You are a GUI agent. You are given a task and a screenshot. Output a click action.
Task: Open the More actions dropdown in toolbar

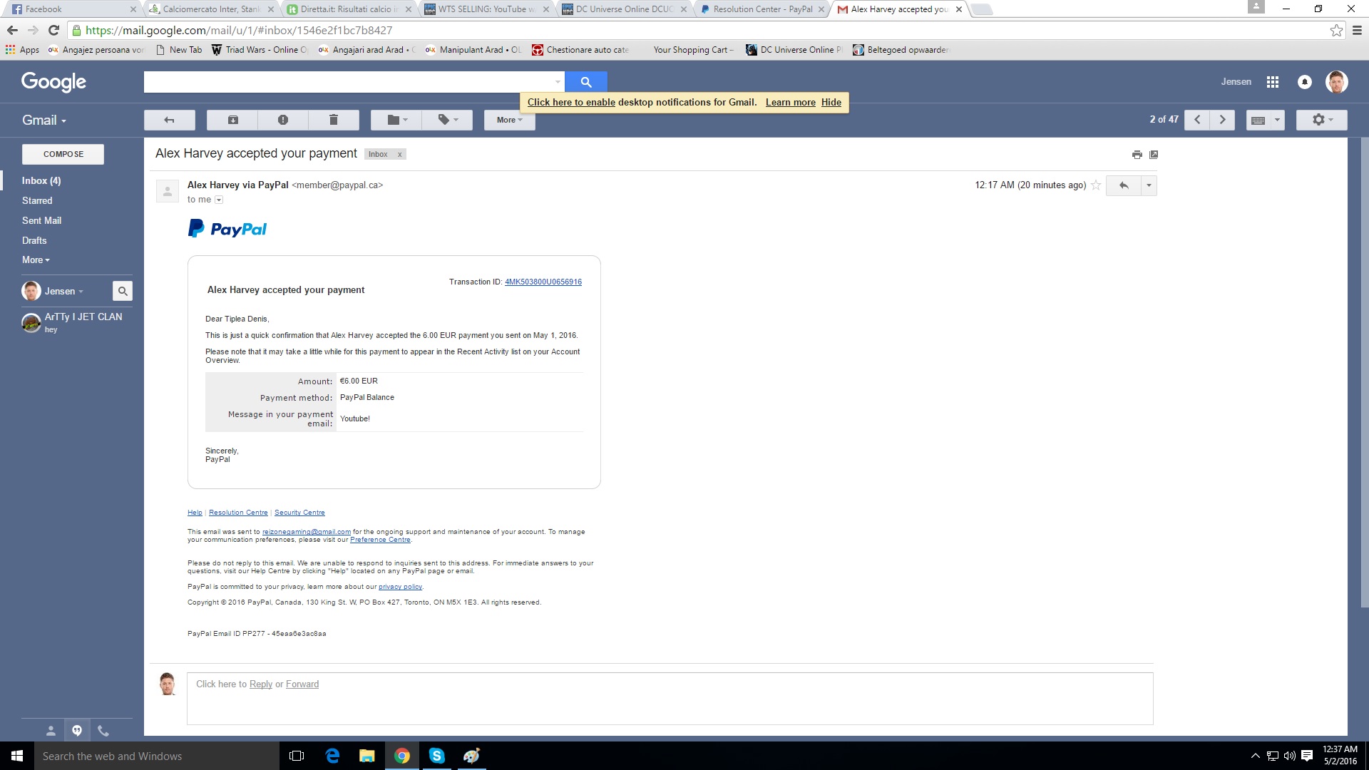(509, 120)
